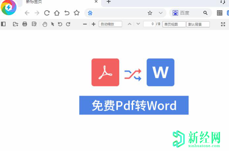This screenshot has height=151, width=229.
Task: Click the page number input field
Action: click(149, 24)
